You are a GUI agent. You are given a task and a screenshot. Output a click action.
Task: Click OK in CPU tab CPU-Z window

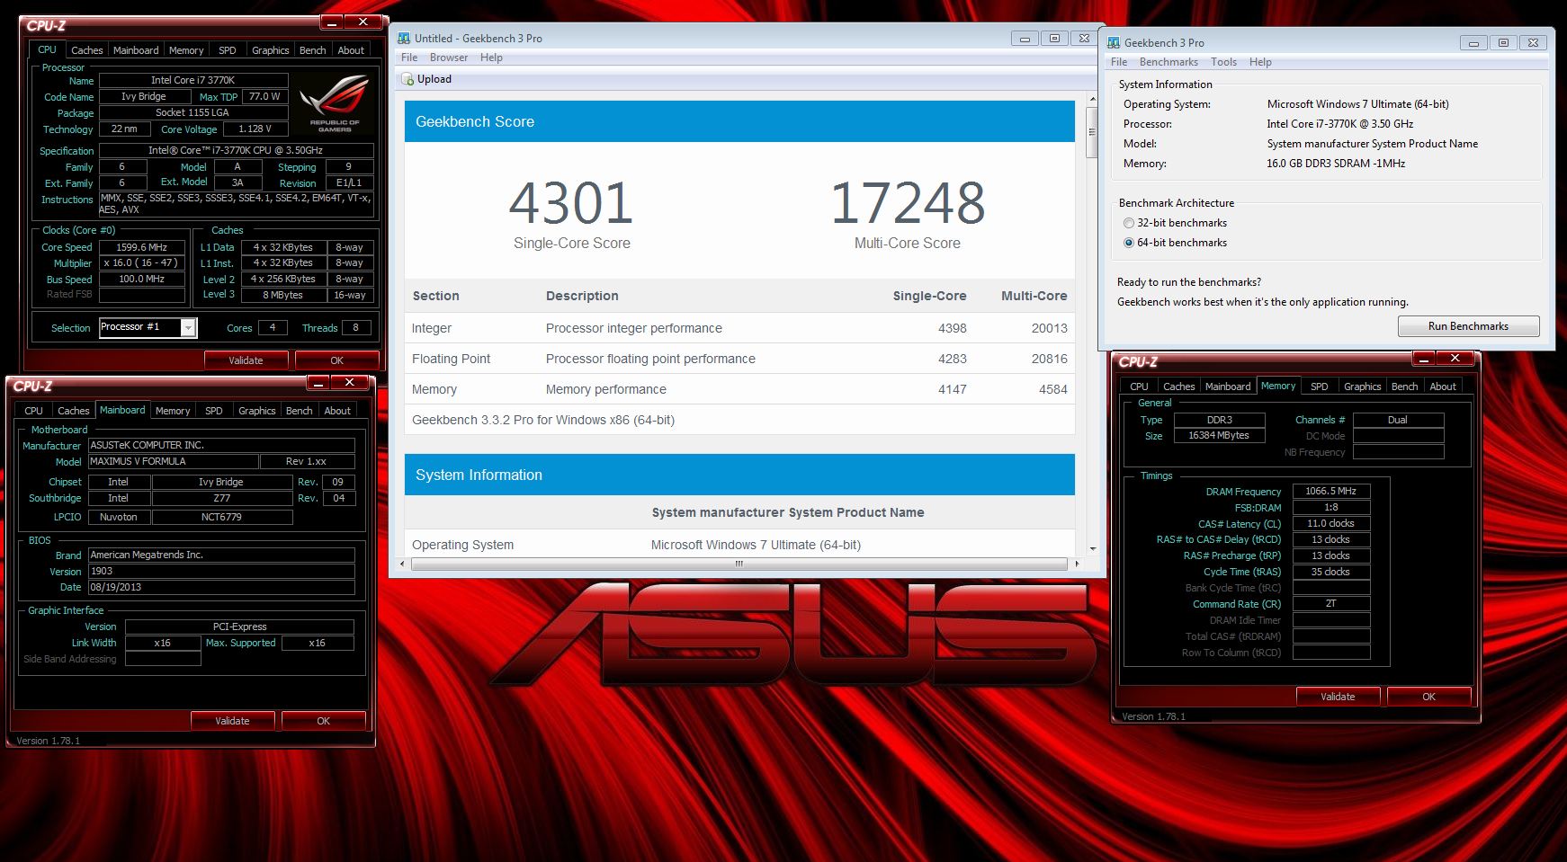336,360
